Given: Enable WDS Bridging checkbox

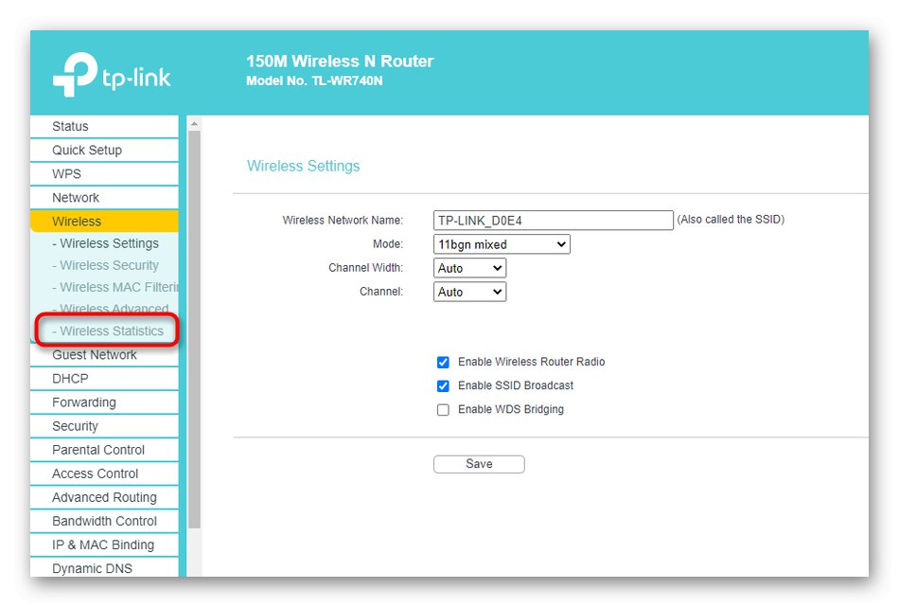Looking at the screenshot, I should (x=443, y=410).
